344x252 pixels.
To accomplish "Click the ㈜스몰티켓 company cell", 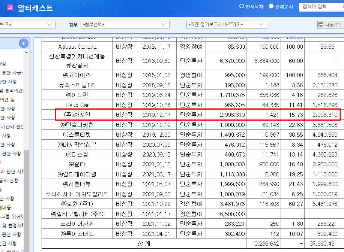I will click(x=77, y=135).
